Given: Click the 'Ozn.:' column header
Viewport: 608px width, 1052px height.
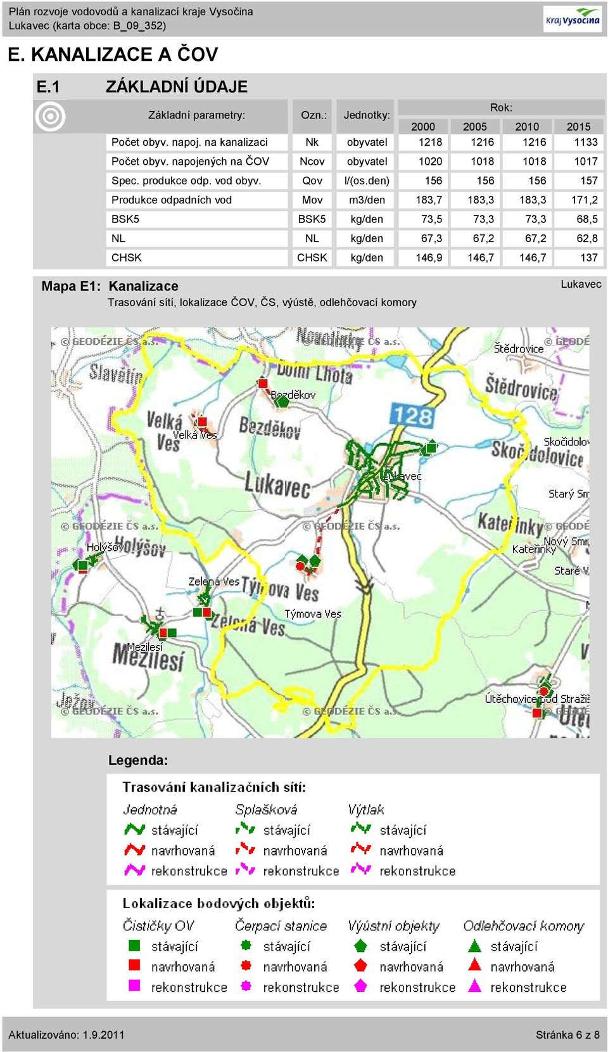Looking at the screenshot, I should coord(313,115).
